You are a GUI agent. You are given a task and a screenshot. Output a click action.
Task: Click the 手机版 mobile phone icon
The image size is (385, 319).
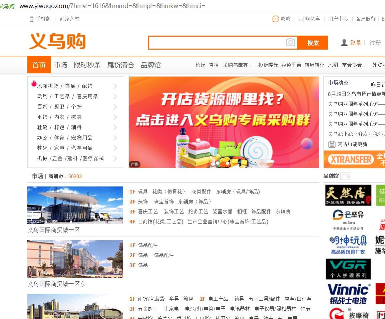tap(31, 19)
